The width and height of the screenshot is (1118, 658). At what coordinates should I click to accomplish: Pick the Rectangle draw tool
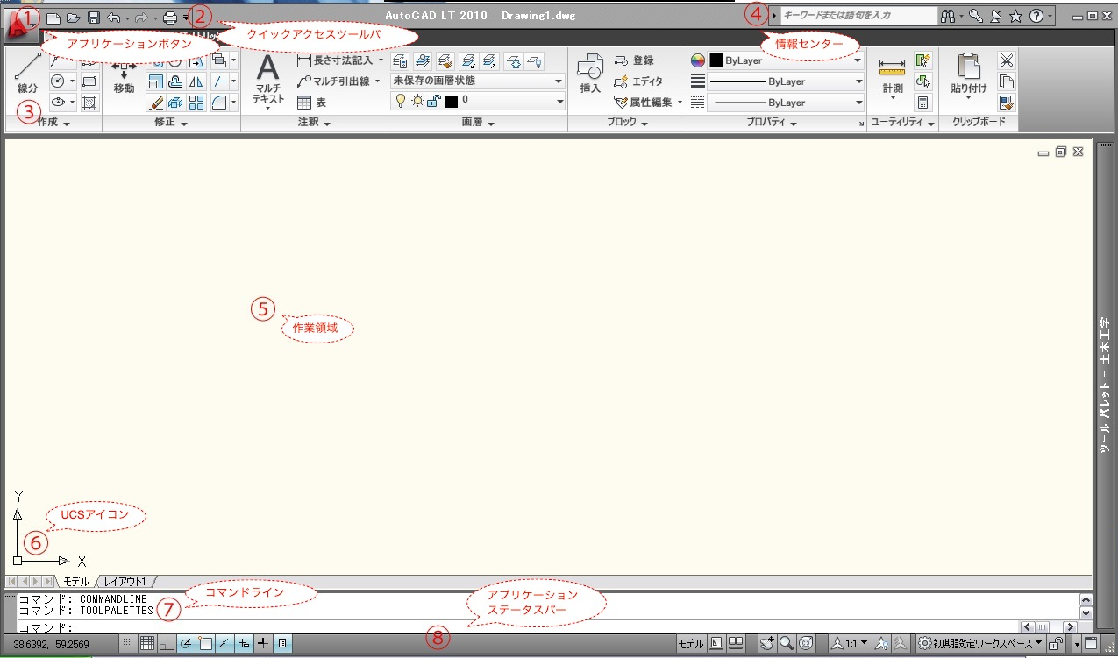(x=89, y=81)
